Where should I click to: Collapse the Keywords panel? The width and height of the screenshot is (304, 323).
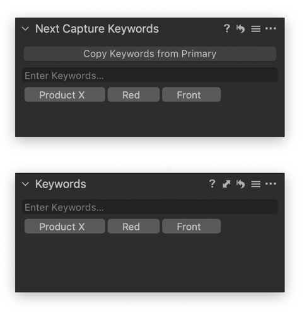point(25,184)
